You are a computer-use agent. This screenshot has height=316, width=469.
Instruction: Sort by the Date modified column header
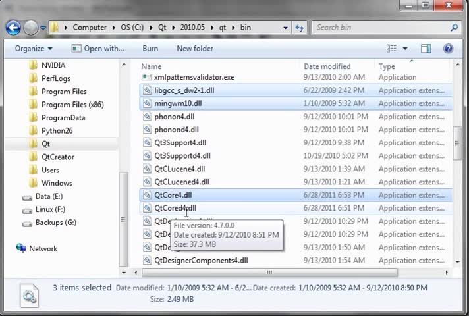[327, 66]
